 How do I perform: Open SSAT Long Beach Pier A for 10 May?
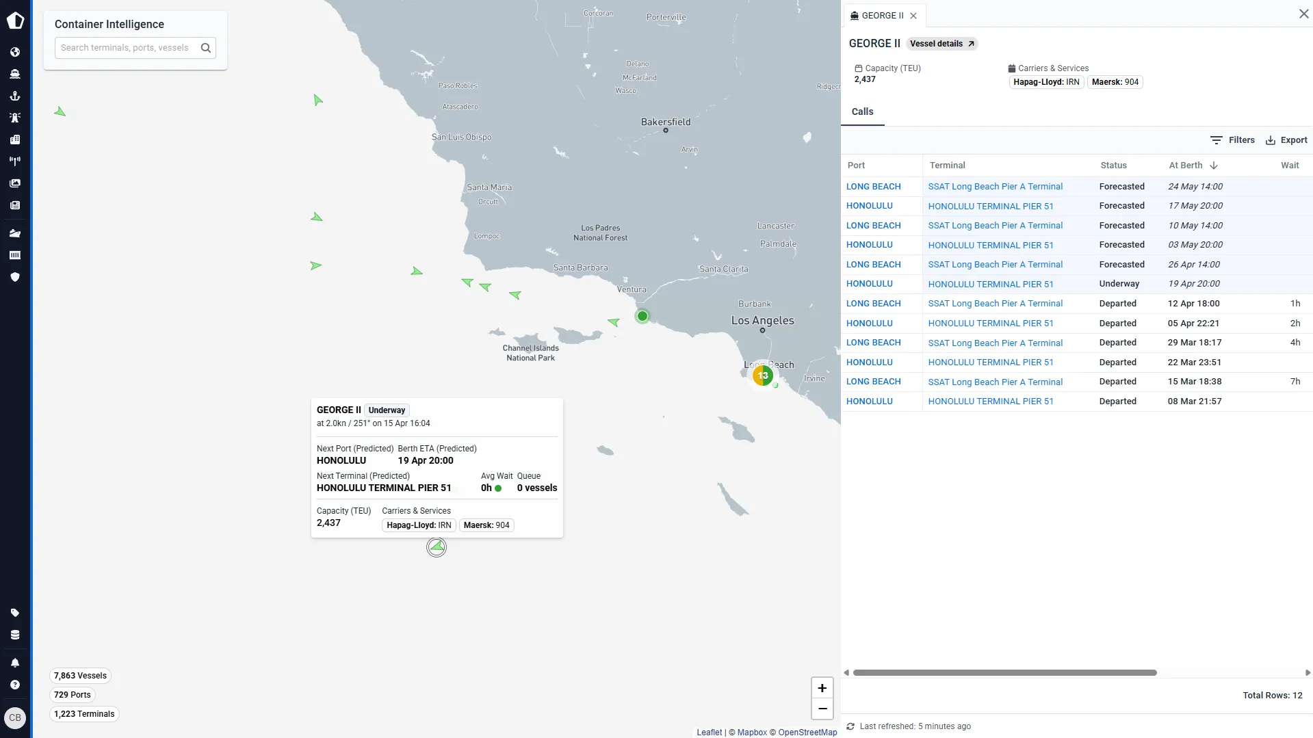(x=995, y=226)
